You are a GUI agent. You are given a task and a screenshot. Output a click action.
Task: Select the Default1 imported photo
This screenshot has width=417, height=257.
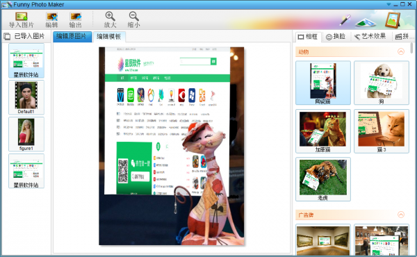(26, 97)
